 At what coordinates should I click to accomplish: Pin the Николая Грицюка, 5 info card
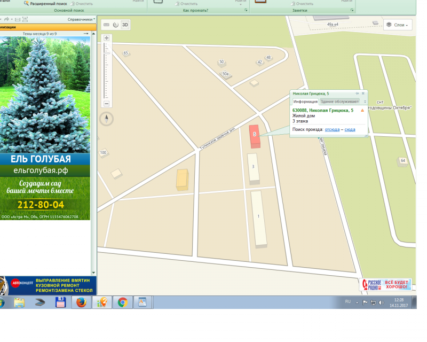pos(357,94)
